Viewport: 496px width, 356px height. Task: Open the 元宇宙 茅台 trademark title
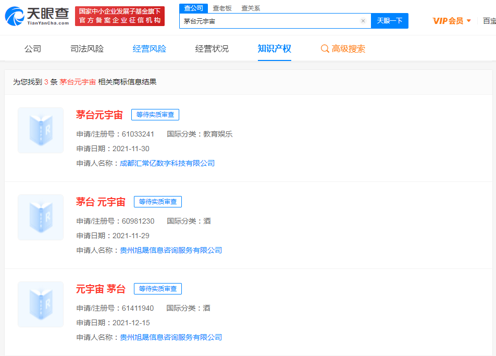coord(101,289)
